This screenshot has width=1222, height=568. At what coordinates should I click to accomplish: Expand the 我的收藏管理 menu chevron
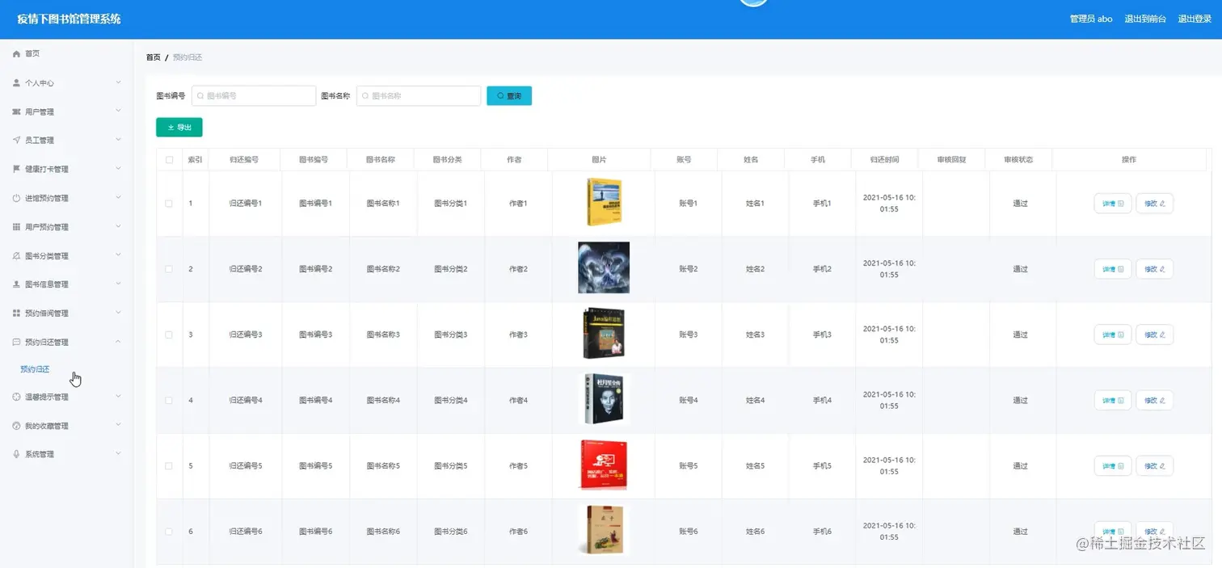pos(118,425)
